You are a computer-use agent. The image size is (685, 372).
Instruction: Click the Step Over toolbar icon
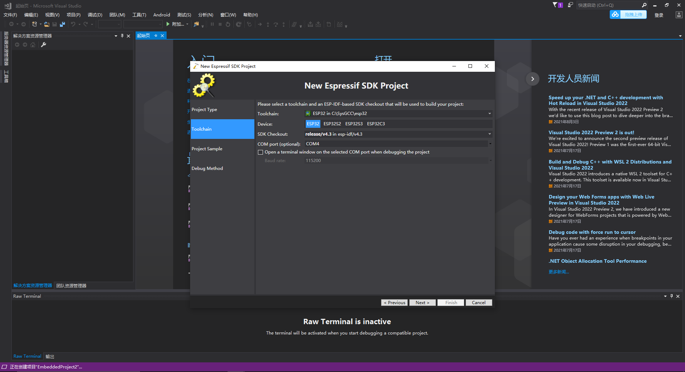click(x=276, y=24)
